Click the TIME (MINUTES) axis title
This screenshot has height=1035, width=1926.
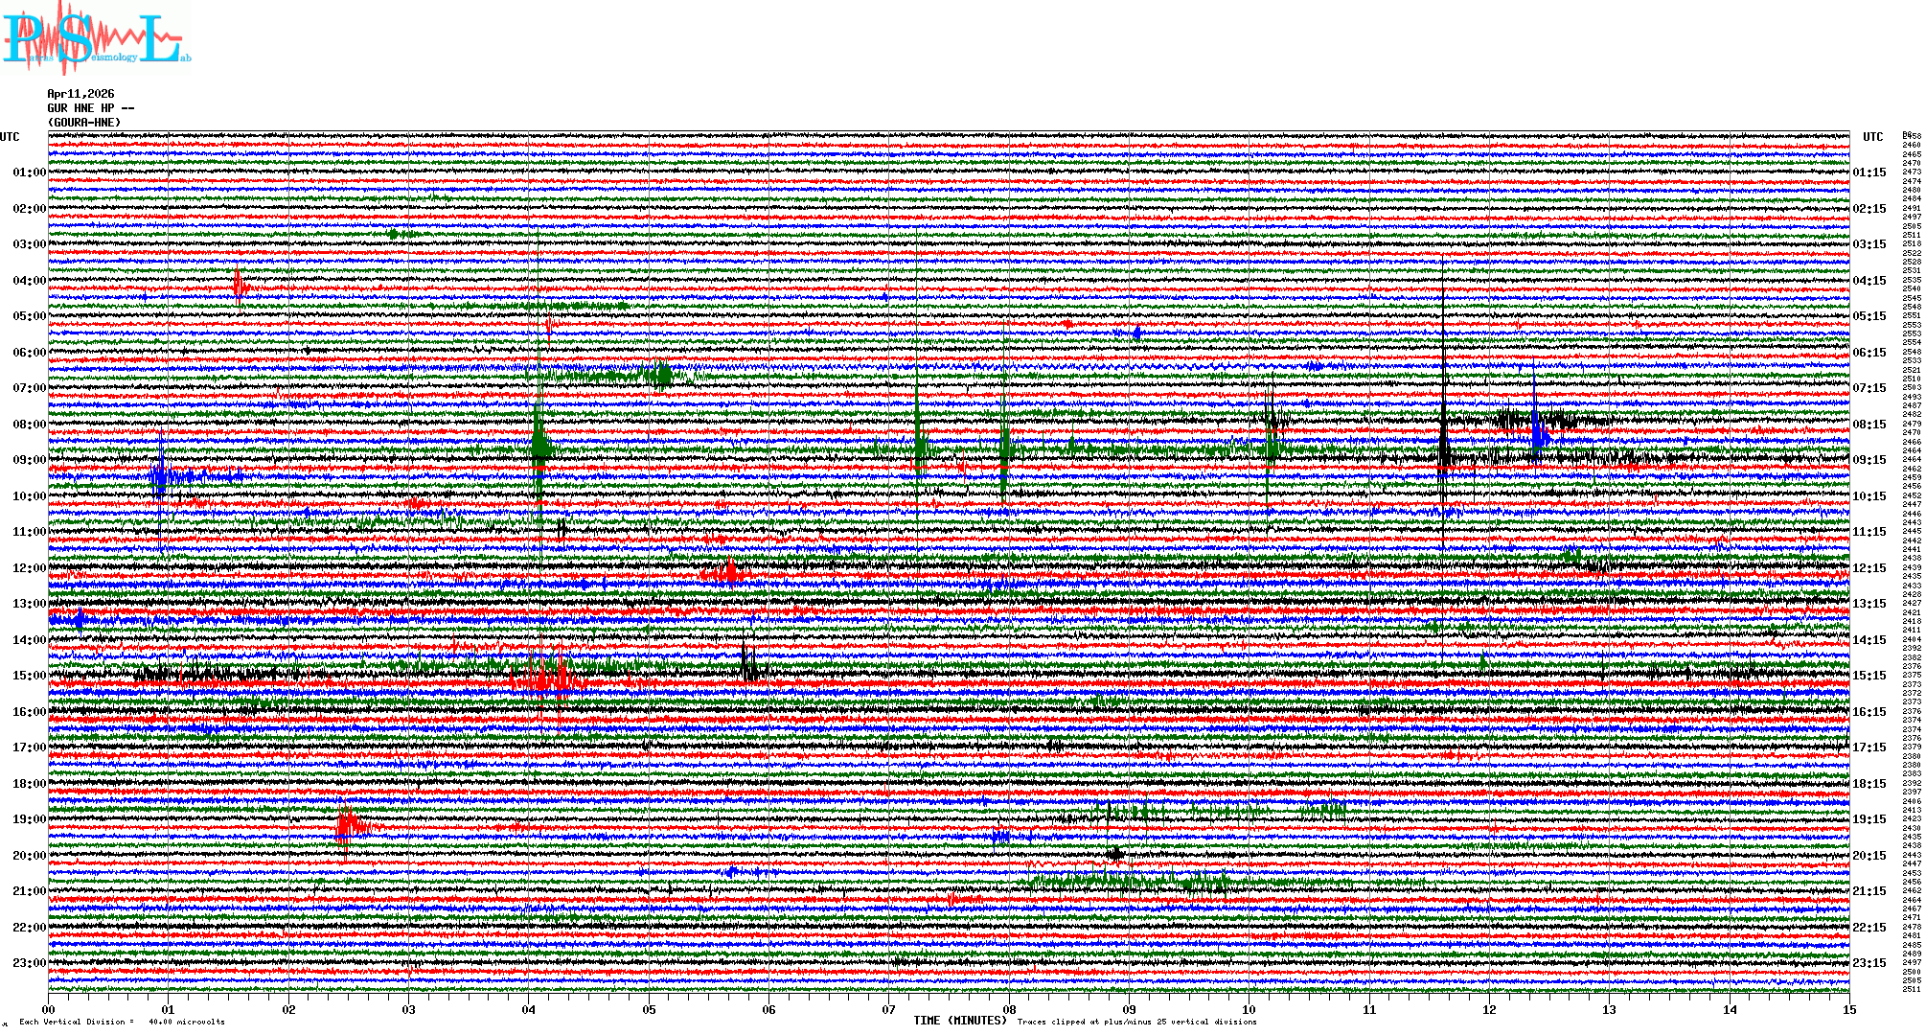coord(960,1021)
